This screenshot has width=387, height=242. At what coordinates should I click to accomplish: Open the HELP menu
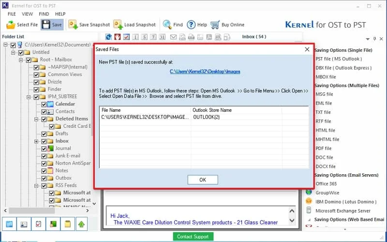pyautogui.click(x=60, y=14)
